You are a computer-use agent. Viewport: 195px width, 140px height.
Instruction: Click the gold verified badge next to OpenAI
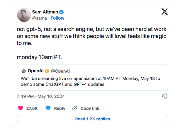point(47,71)
